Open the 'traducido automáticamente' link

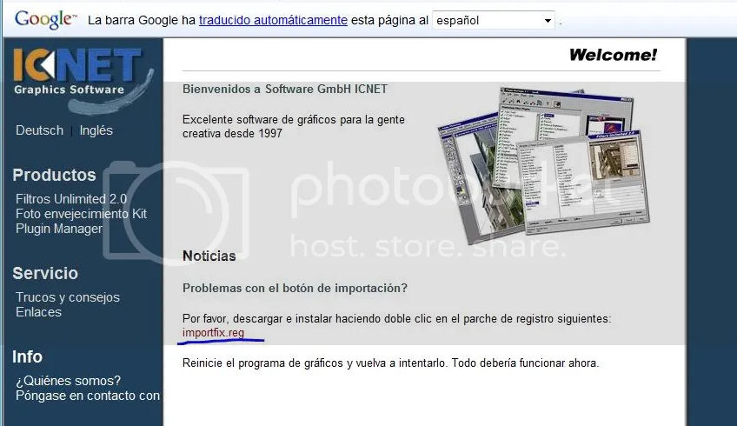[273, 20]
